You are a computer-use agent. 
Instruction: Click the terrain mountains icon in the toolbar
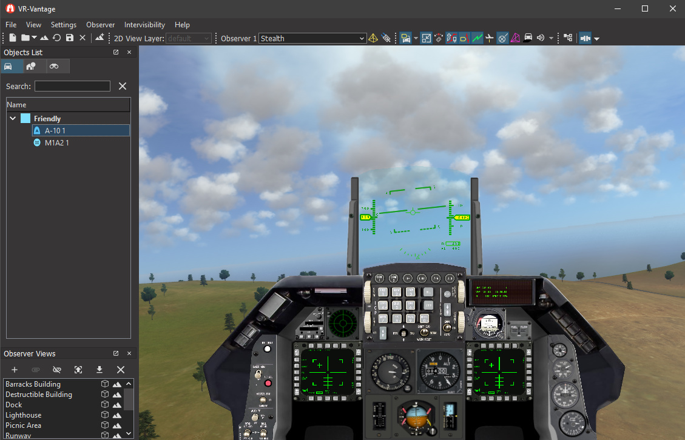tap(44, 38)
